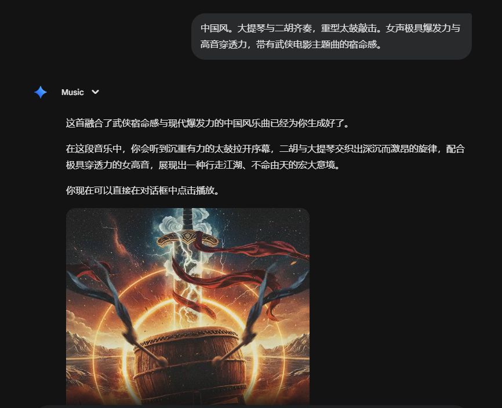Click the white cloud above the sword
The height and width of the screenshot is (408, 502).
[x=187, y=221]
